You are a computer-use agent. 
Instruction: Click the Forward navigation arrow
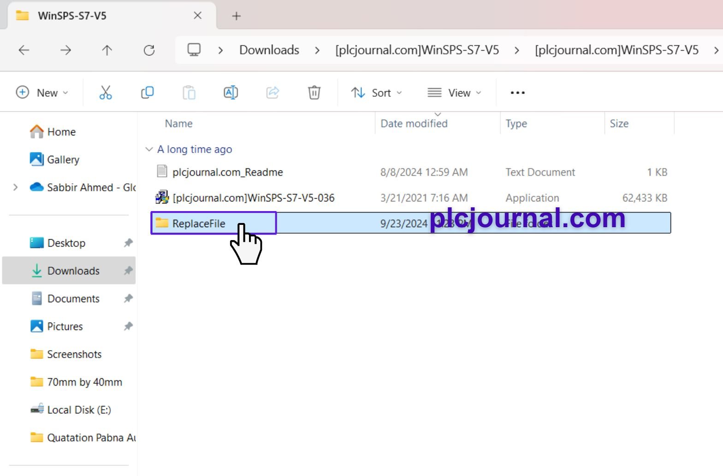click(x=65, y=50)
